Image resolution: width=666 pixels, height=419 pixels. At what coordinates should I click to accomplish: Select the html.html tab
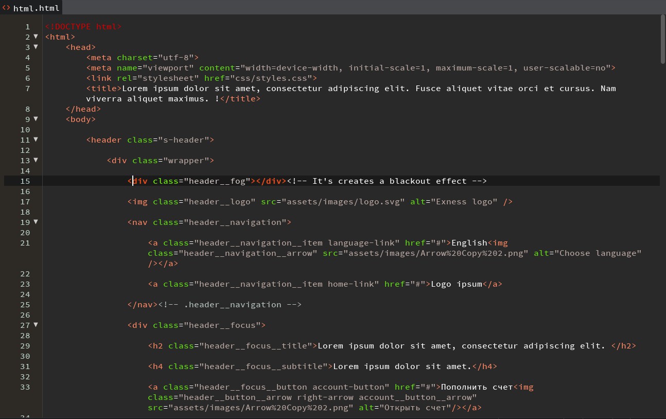click(32, 8)
